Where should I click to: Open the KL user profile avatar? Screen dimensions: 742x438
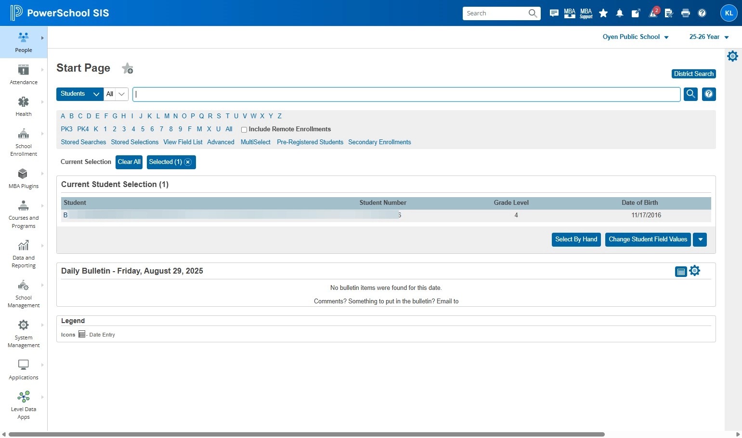click(x=729, y=13)
